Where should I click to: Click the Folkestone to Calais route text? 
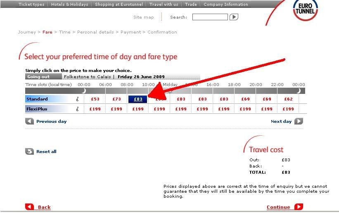[x=88, y=77]
